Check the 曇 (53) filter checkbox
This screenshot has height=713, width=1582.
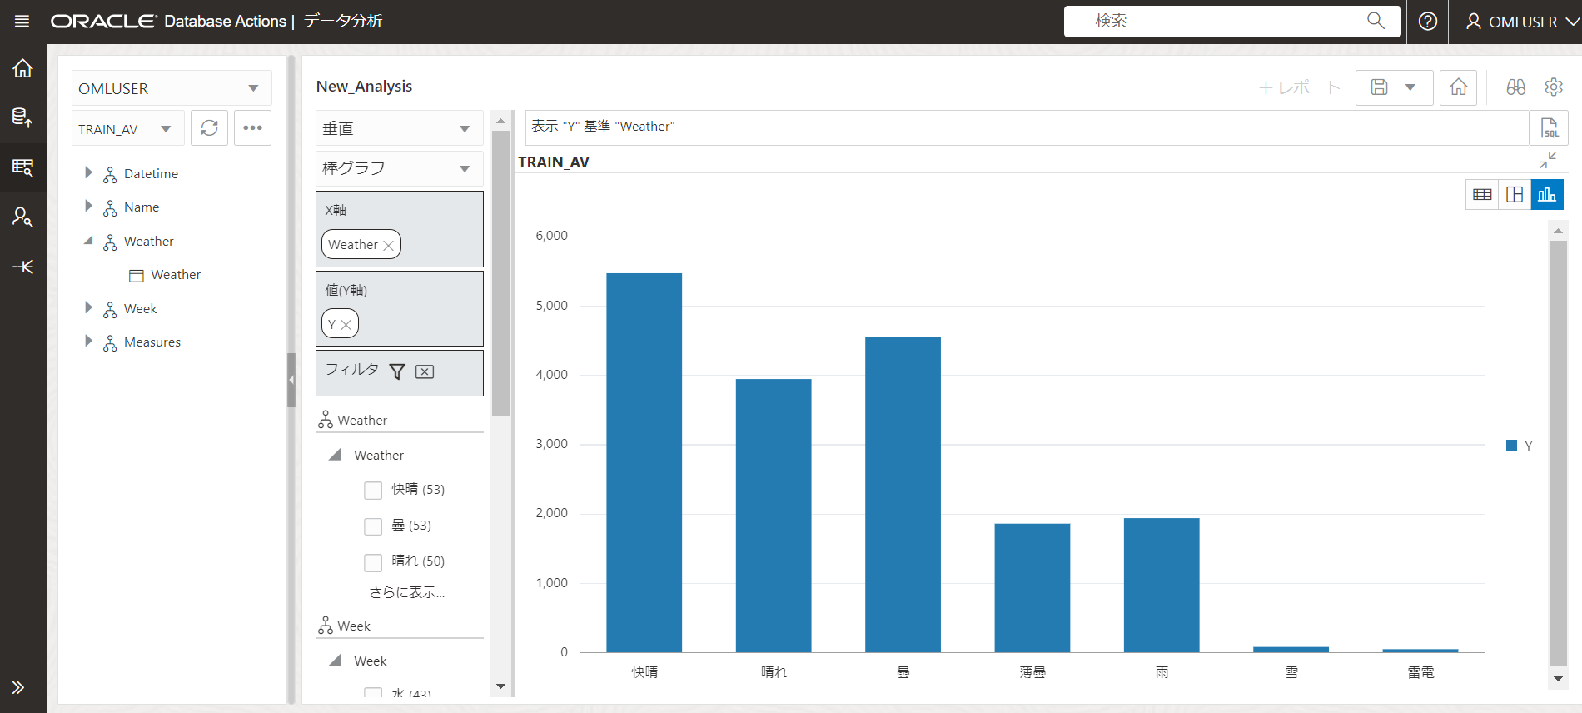pyautogui.click(x=373, y=526)
